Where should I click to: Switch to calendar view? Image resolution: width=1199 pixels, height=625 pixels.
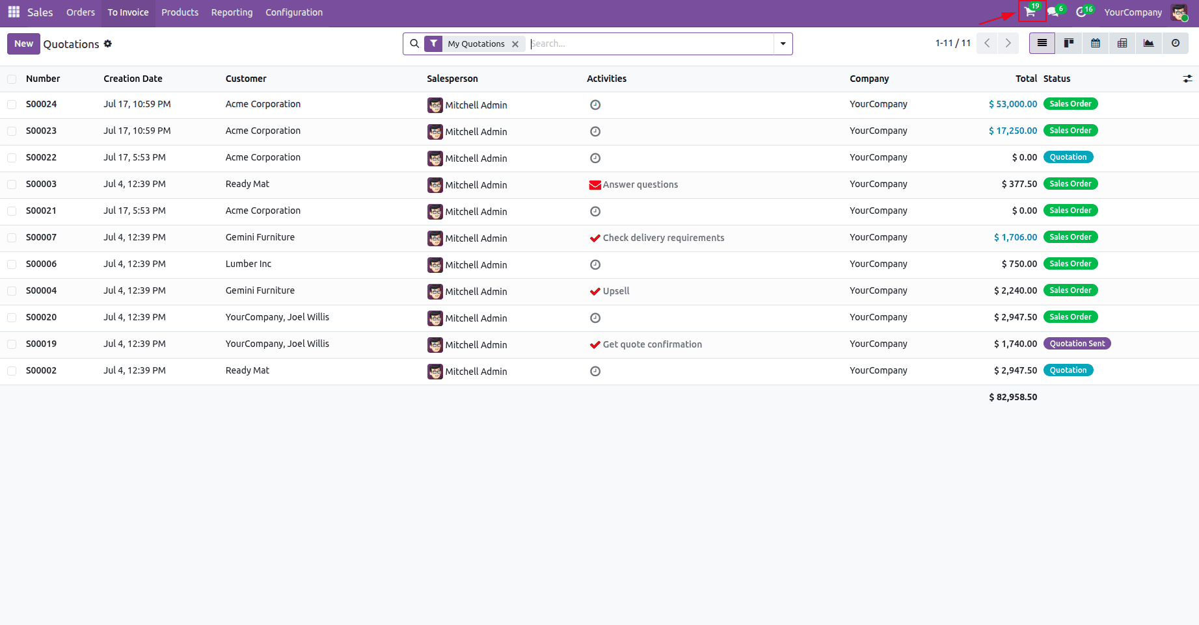1096,43
